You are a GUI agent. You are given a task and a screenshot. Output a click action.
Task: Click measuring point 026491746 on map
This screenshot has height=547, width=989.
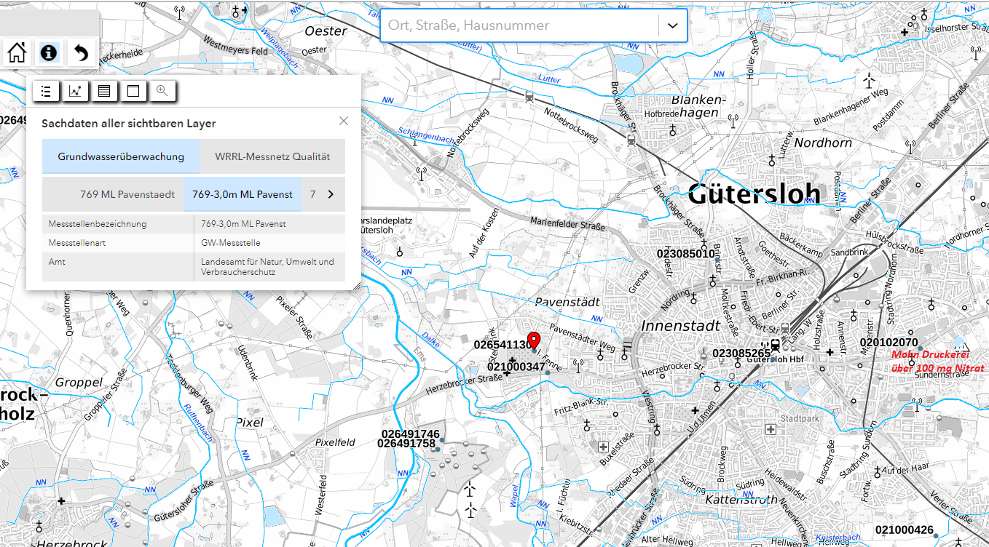tap(442, 439)
